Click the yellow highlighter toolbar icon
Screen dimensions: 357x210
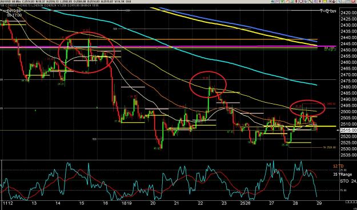(x=324, y=1)
